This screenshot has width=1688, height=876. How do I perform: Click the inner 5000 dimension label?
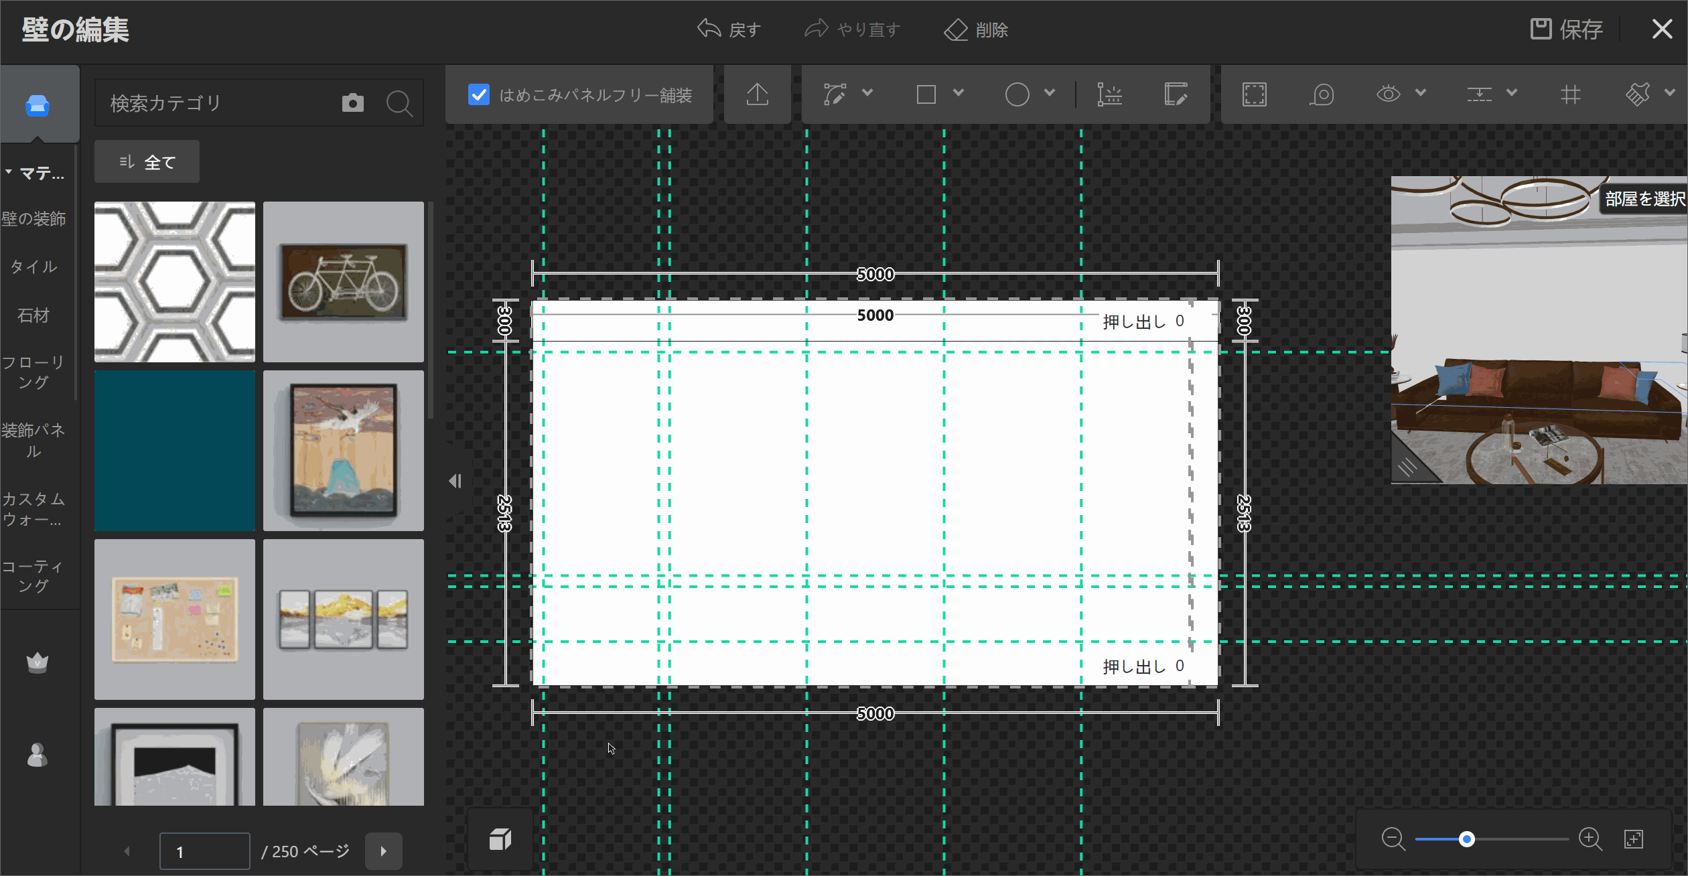875,315
